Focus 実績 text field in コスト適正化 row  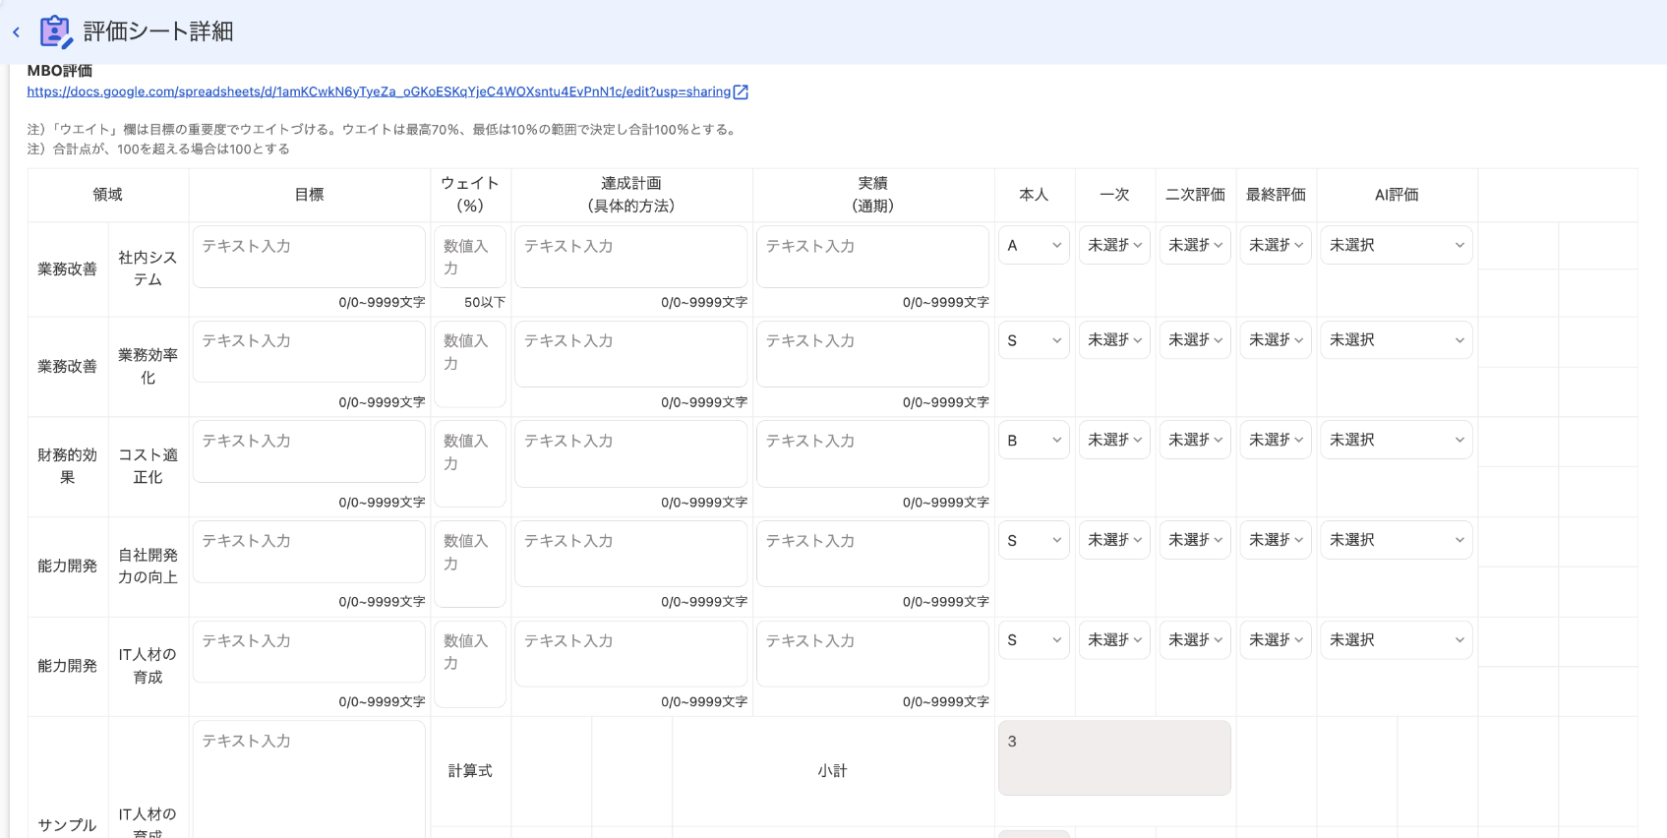point(872,454)
